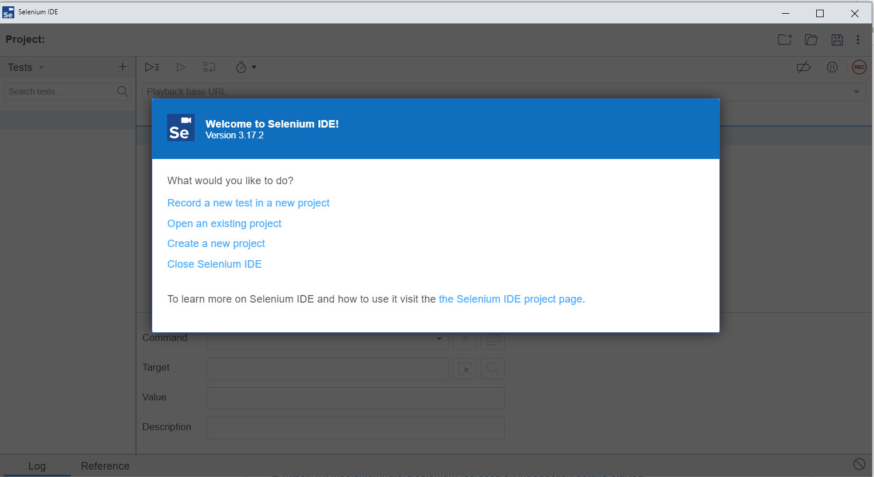The height and width of the screenshot is (477, 874).
Task: Click the open project folder icon
Action: (x=811, y=39)
